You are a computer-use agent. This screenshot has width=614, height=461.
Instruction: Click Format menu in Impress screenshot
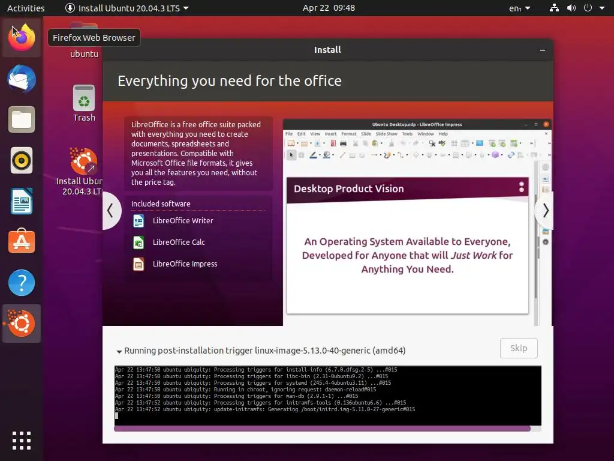[348, 134]
